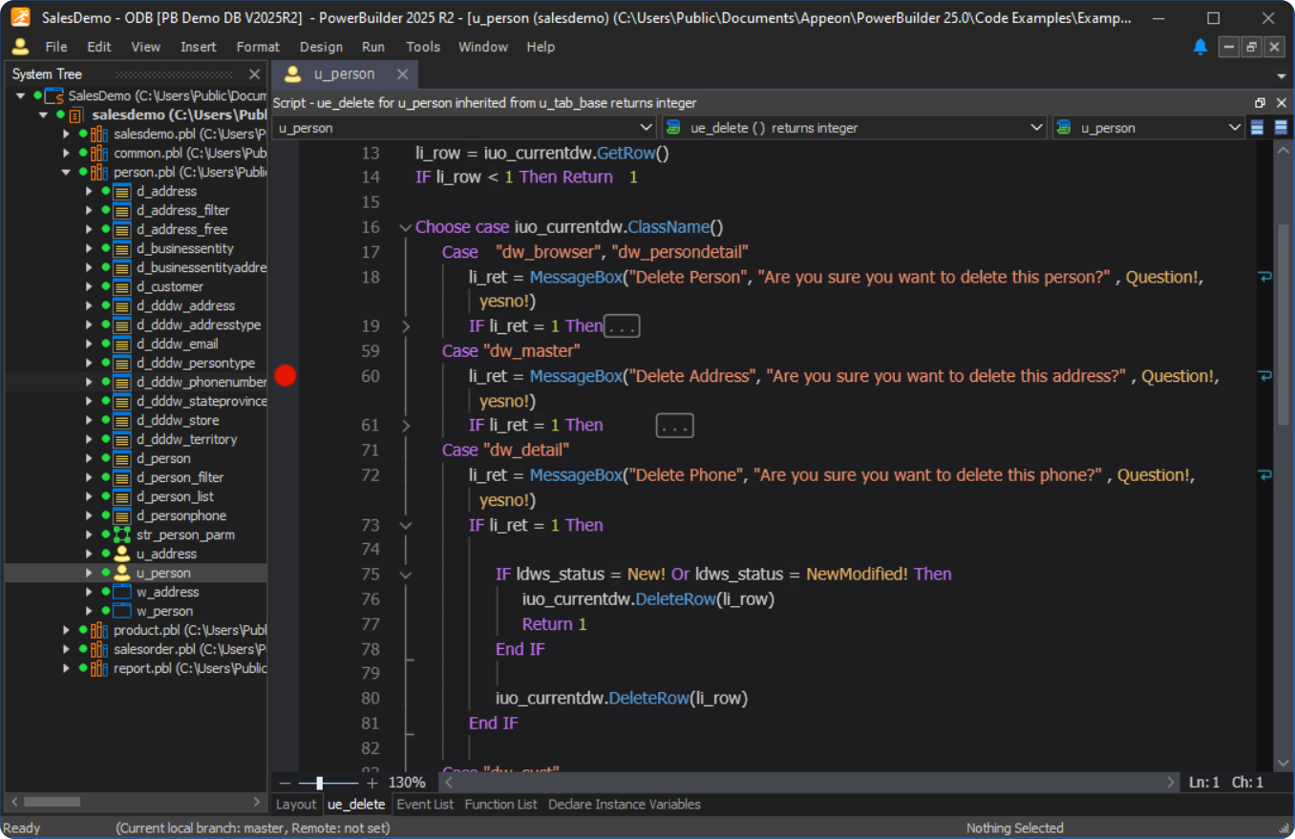Image resolution: width=1295 pixels, height=839 pixels.
Task: Switch to the Event List tab
Action: [x=425, y=805]
